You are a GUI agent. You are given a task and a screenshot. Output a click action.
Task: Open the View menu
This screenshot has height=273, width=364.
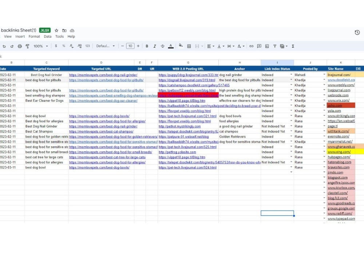click(8, 36)
